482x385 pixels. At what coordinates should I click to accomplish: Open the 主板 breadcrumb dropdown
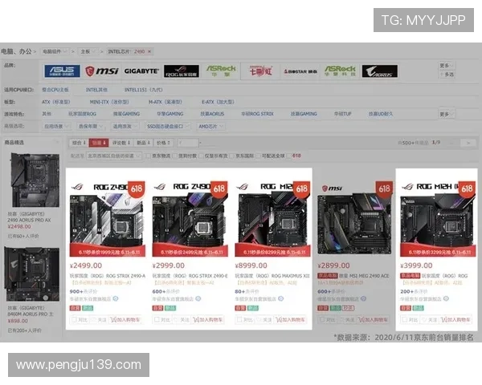click(88, 51)
